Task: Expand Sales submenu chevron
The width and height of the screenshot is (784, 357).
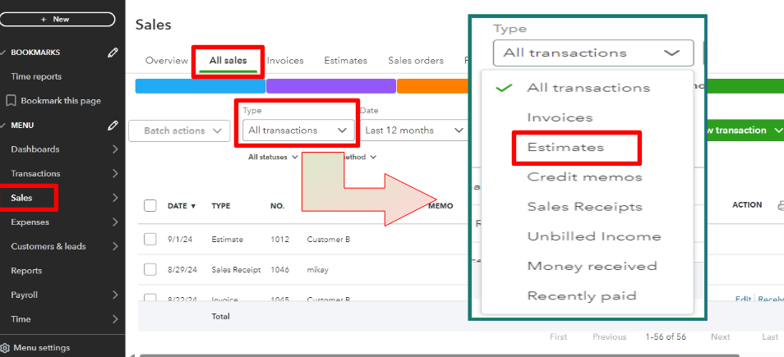Action: [x=115, y=198]
